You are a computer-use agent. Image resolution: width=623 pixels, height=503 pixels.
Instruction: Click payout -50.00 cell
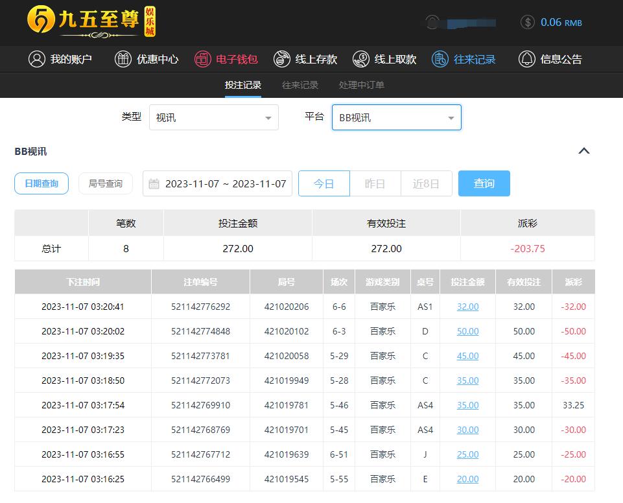coord(573,331)
